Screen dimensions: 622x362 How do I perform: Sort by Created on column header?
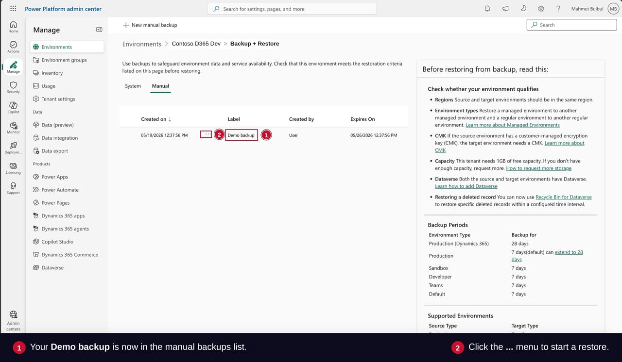click(x=156, y=119)
